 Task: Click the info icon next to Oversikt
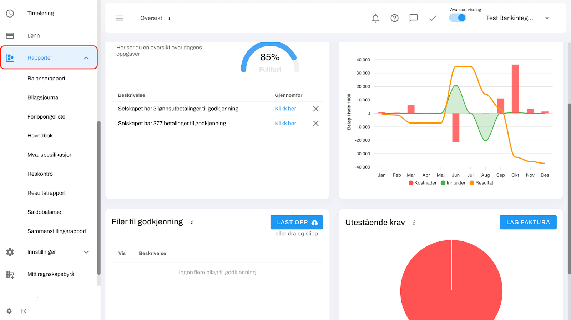pyautogui.click(x=170, y=18)
